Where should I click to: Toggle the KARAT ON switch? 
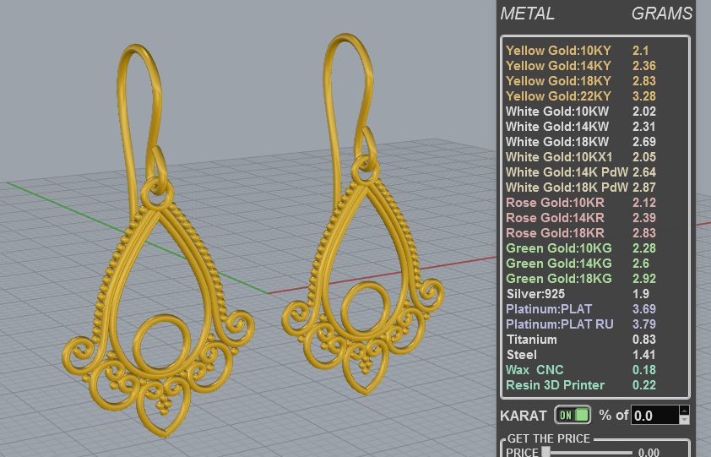(x=573, y=415)
